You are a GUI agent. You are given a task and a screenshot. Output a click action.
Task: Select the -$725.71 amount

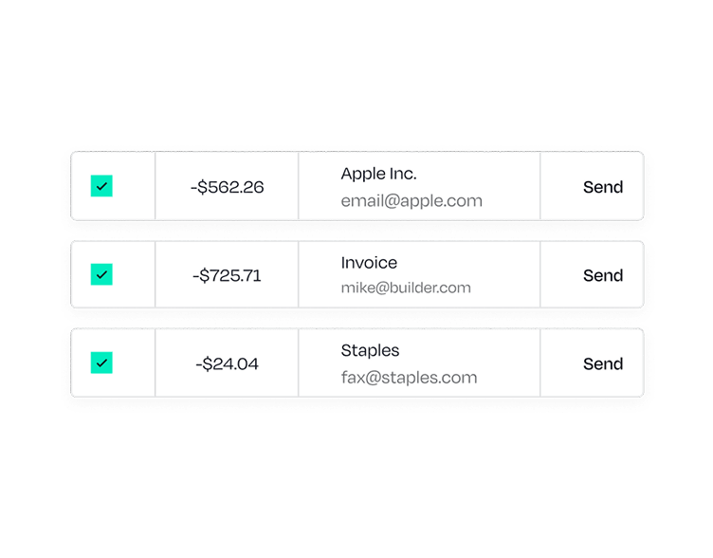point(227,275)
